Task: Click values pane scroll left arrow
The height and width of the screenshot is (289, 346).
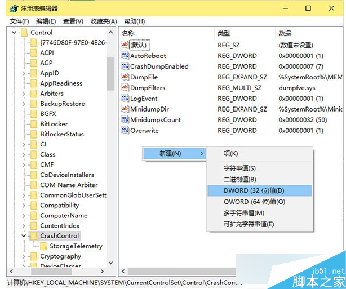Action: (x=123, y=272)
